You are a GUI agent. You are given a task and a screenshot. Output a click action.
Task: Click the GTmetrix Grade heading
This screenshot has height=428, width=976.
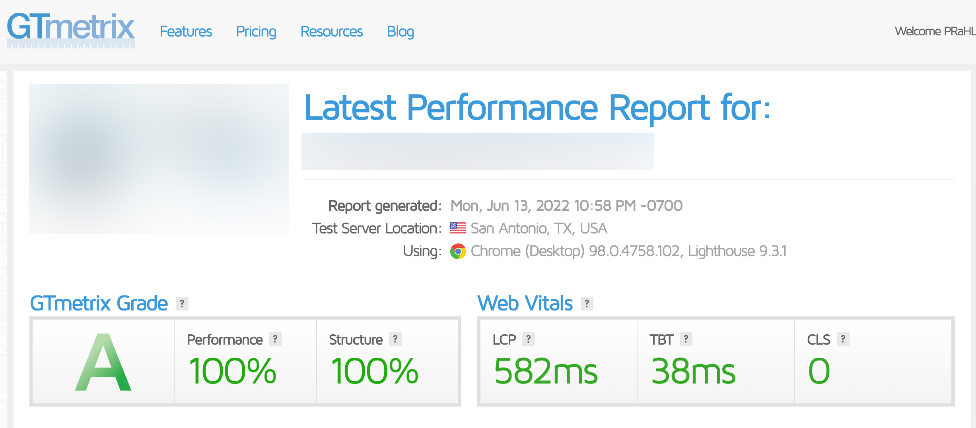(99, 303)
